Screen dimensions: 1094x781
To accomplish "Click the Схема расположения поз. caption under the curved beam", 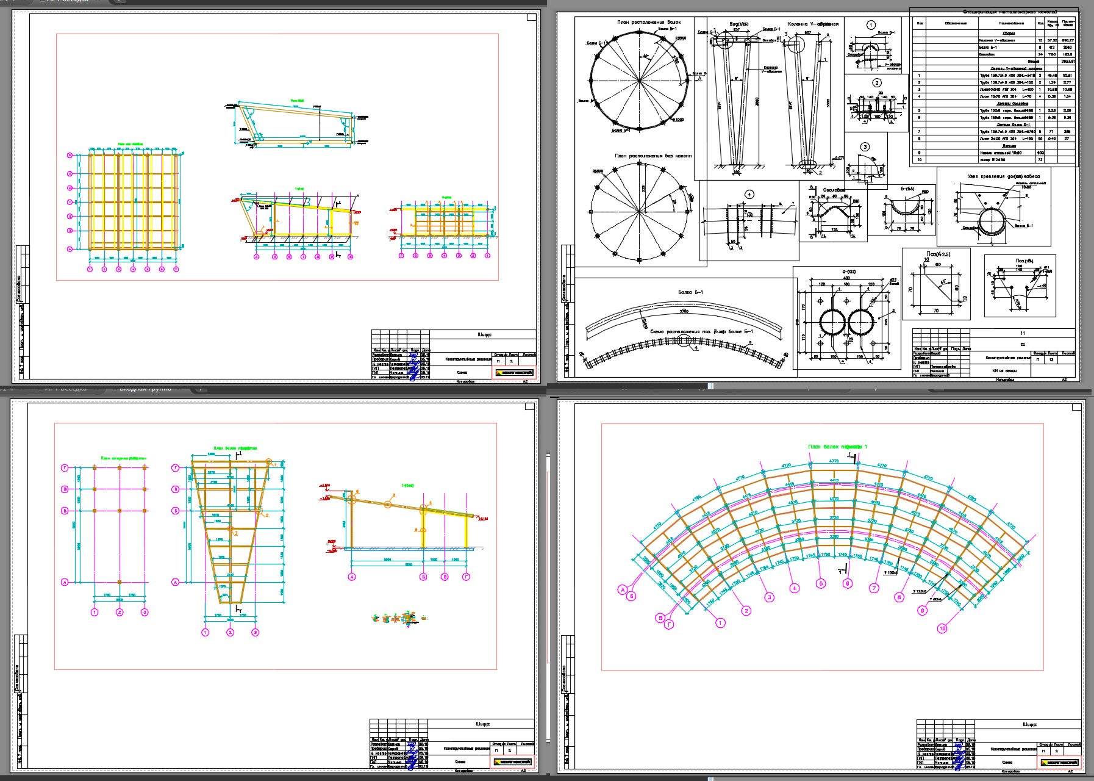I will (701, 332).
